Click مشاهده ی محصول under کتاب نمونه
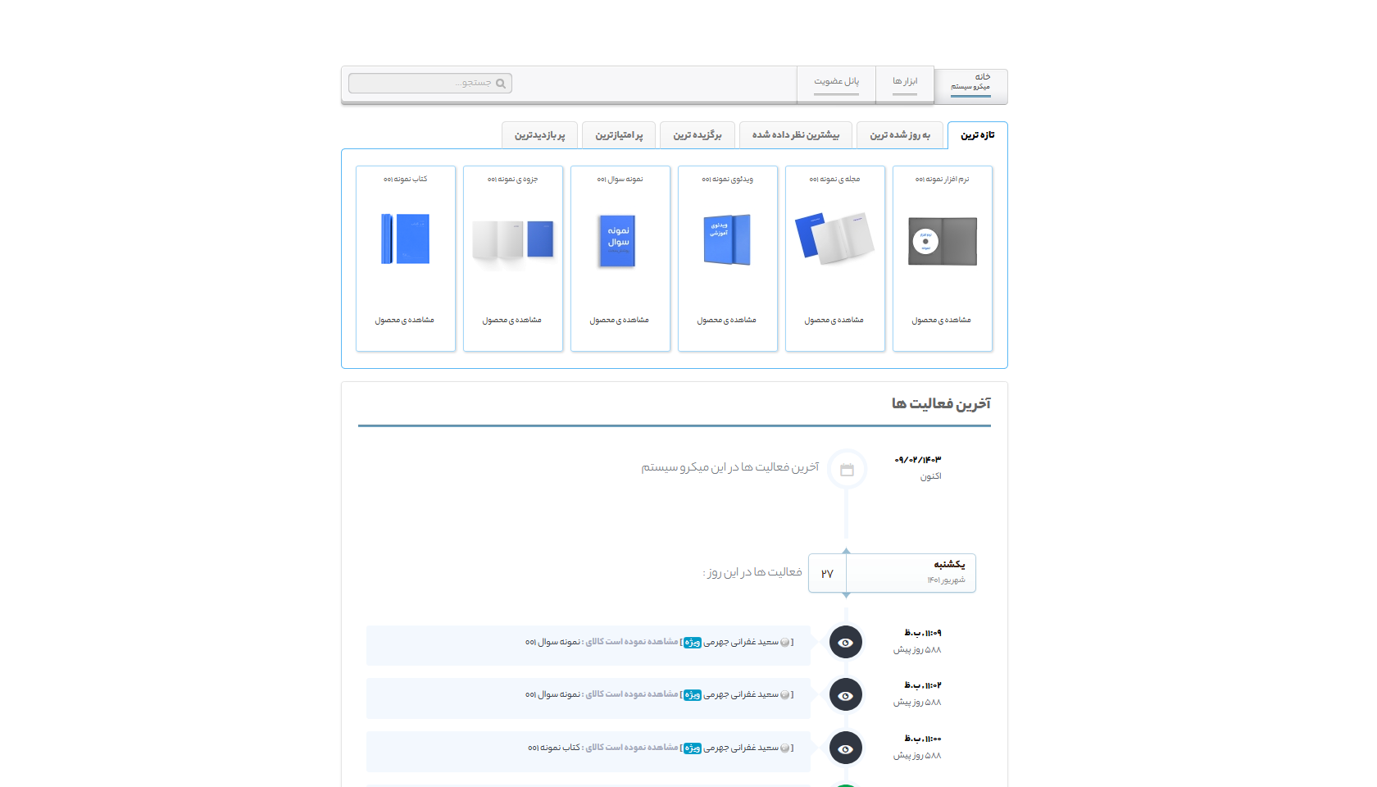Screen dimensions: 1377x787 (405, 321)
